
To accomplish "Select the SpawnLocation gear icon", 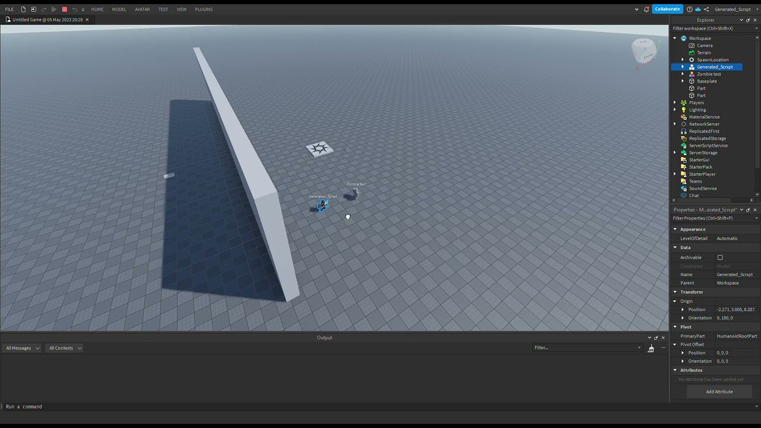I will pyautogui.click(x=691, y=60).
